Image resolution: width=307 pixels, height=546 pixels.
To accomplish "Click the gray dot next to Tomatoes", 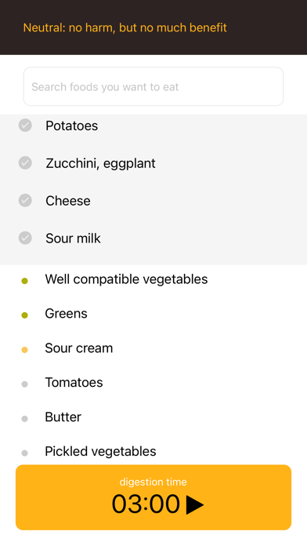I will coord(25,384).
